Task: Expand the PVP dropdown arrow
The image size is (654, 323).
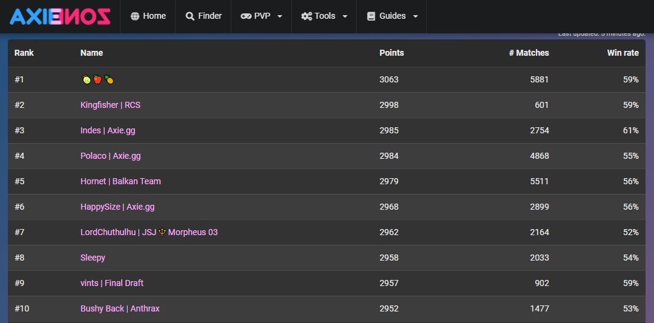Action: click(x=279, y=17)
